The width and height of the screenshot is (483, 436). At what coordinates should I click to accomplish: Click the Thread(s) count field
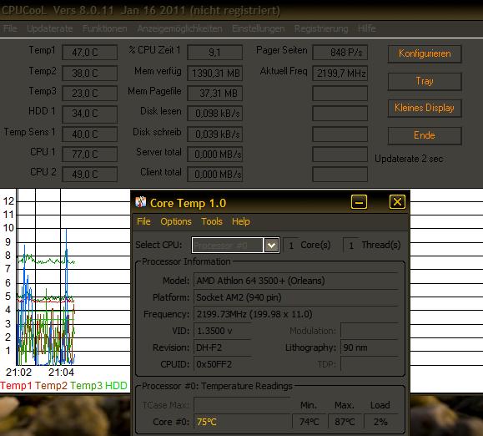click(x=351, y=246)
